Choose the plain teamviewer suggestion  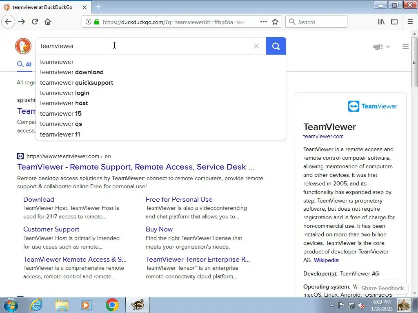click(161, 62)
